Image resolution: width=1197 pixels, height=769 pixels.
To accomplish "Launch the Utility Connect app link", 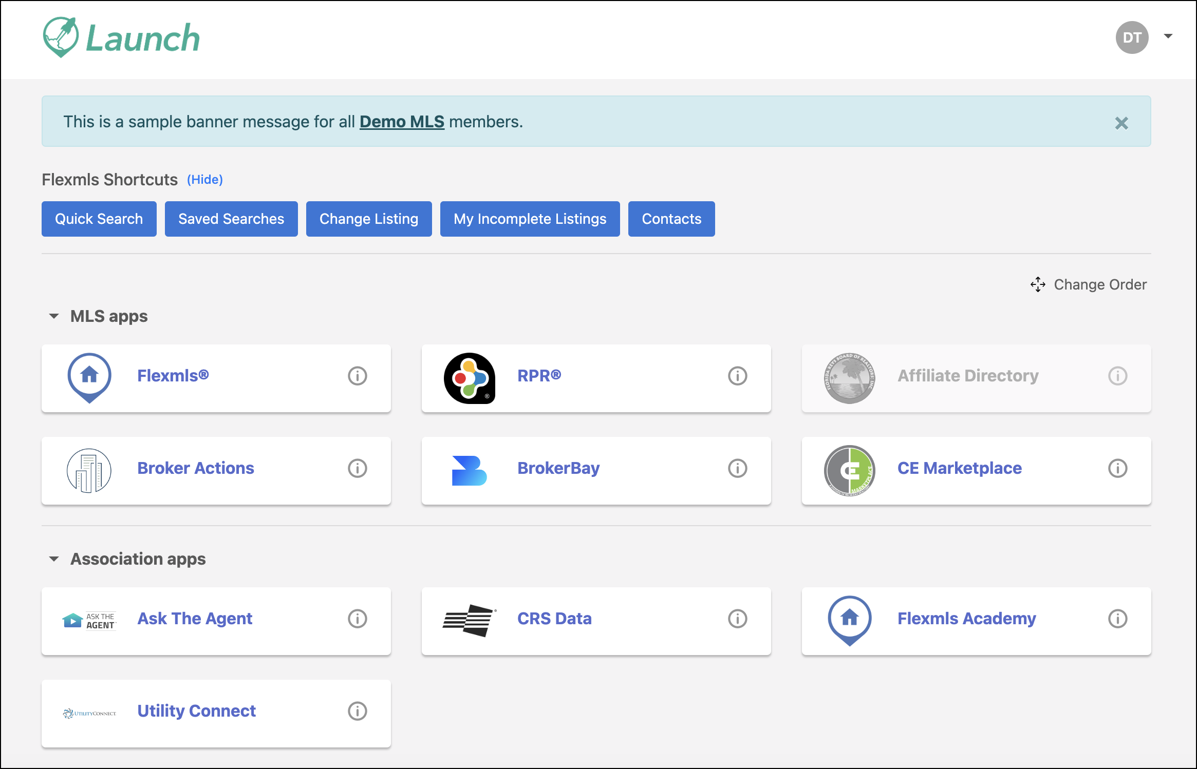I will (x=196, y=711).
